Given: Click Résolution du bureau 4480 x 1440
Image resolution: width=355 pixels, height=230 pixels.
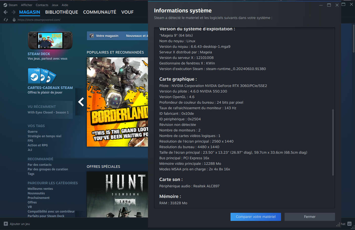Looking at the screenshot, I should click(189, 147).
